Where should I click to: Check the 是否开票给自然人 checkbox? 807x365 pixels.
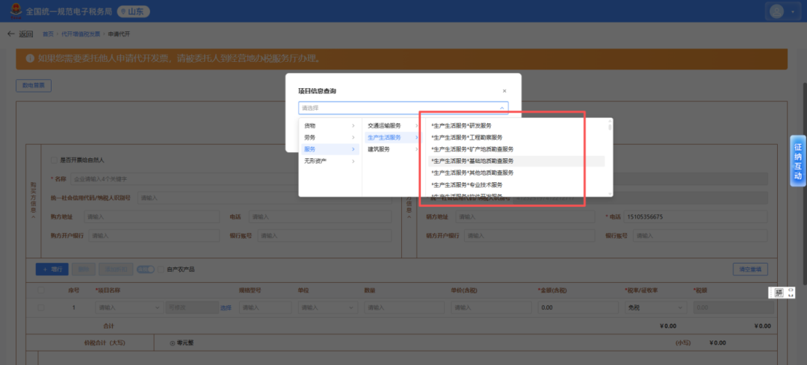tap(54, 160)
